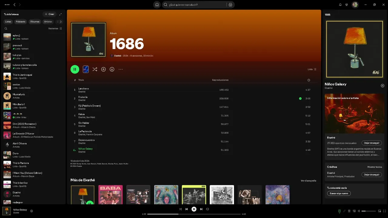Select the Desencuentro track
Screen dimensions: 388x218
coord(194,141)
